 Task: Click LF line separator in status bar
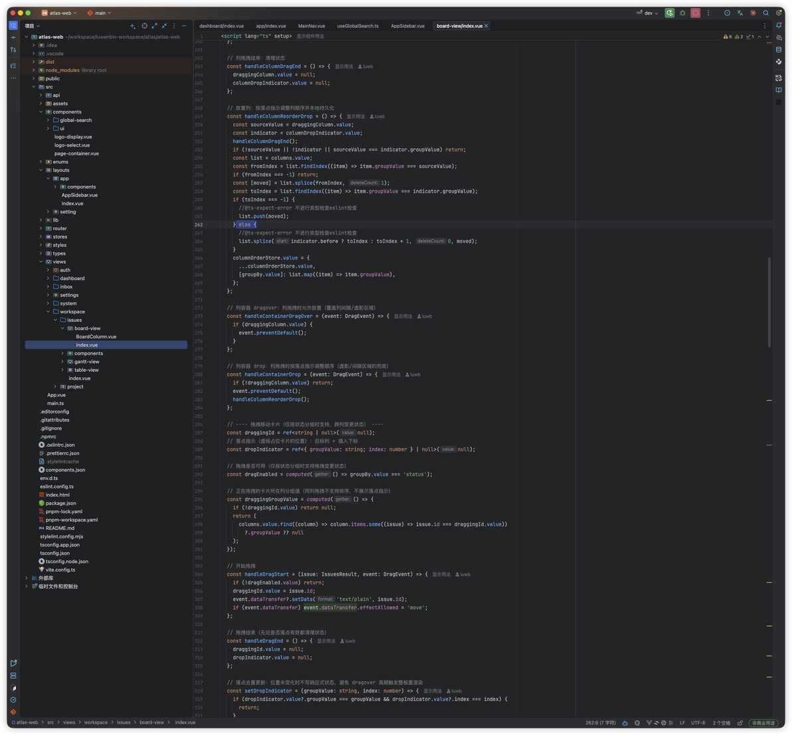click(682, 723)
